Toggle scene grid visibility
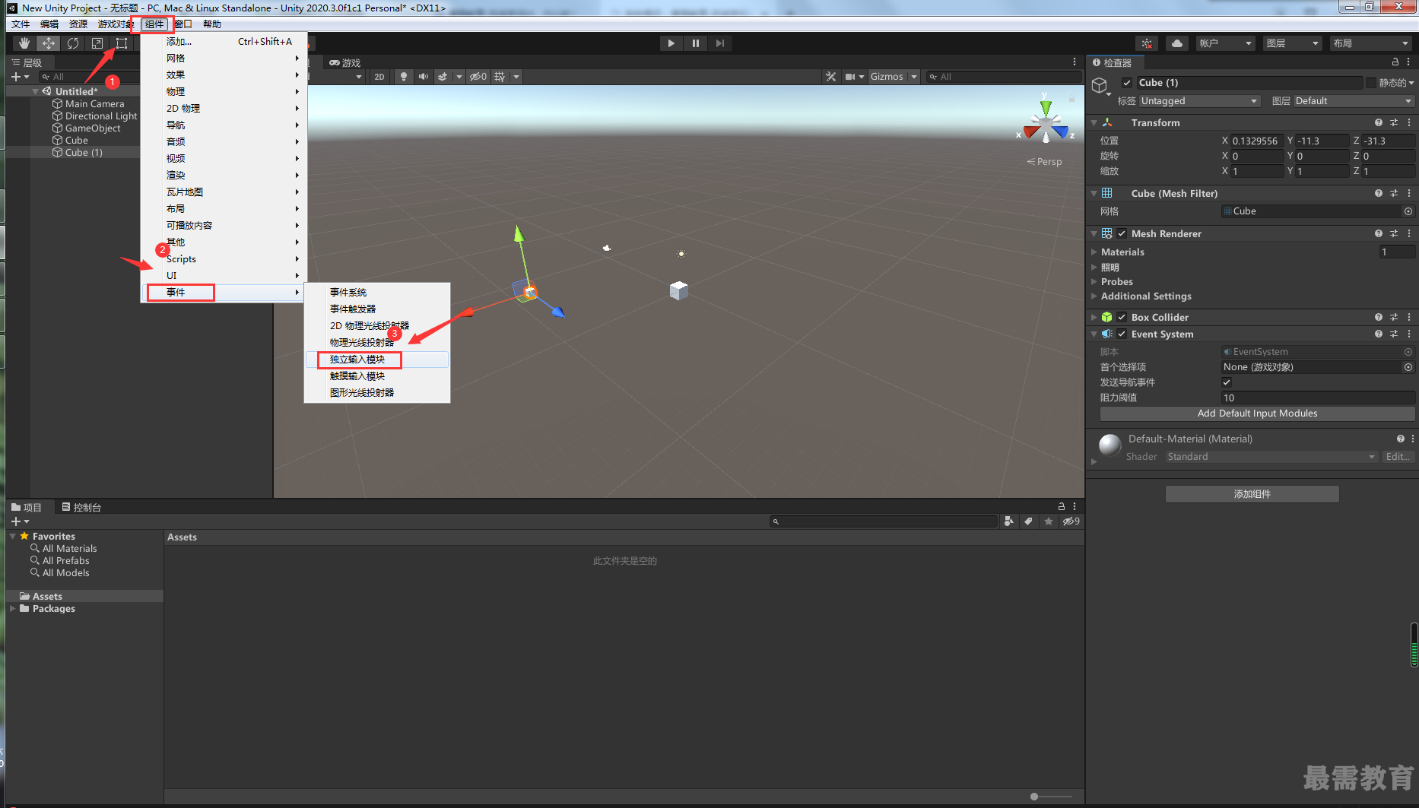This screenshot has height=808, width=1419. pos(500,77)
